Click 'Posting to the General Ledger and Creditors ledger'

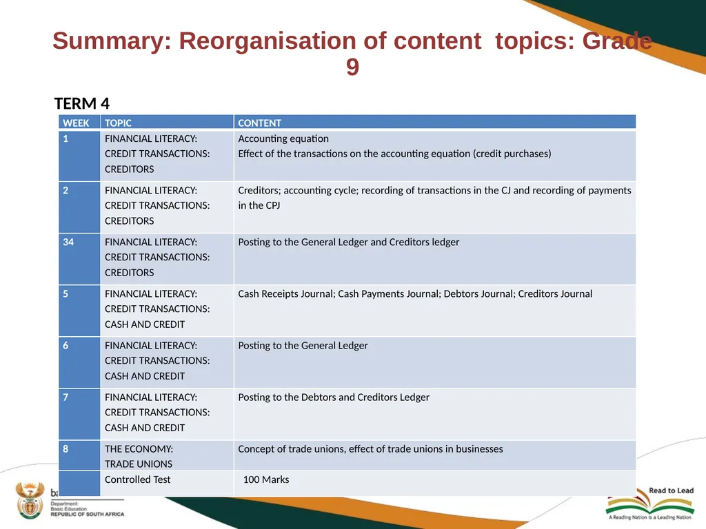pyautogui.click(x=348, y=242)
